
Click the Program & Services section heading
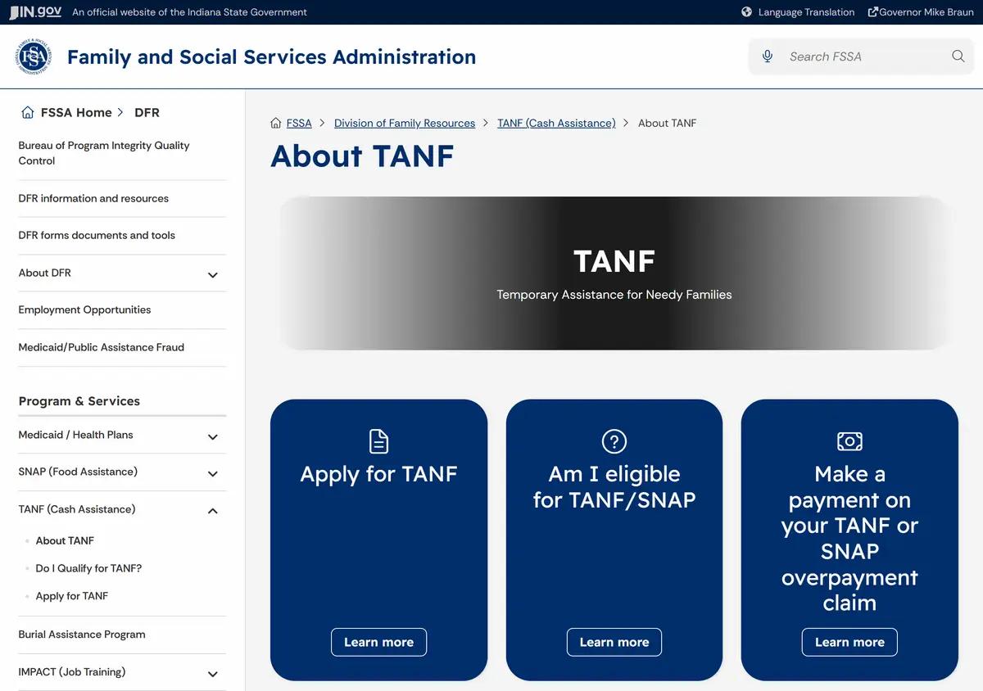(x=79, y=401)
